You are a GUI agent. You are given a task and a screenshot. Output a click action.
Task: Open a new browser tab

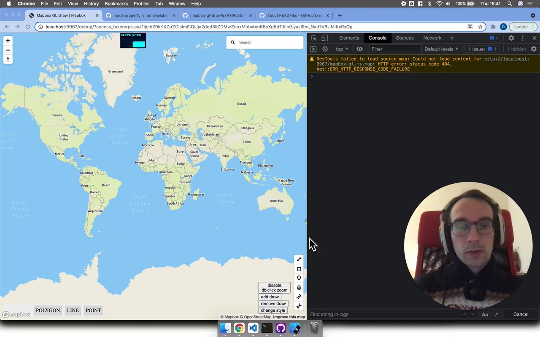pyautogui.click(x=340, y=16)
